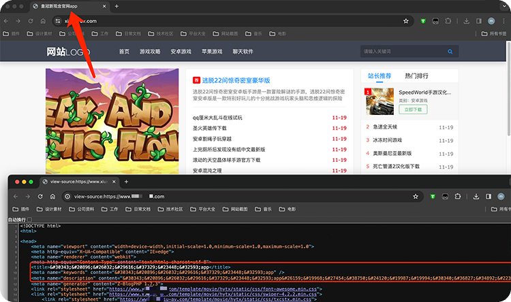Open new tab with plus in website window

click(117, 6)
